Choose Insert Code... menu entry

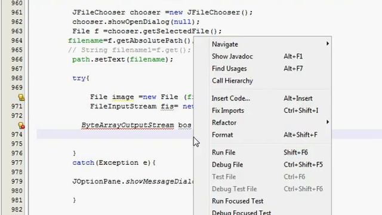click(x=263, y=98)
